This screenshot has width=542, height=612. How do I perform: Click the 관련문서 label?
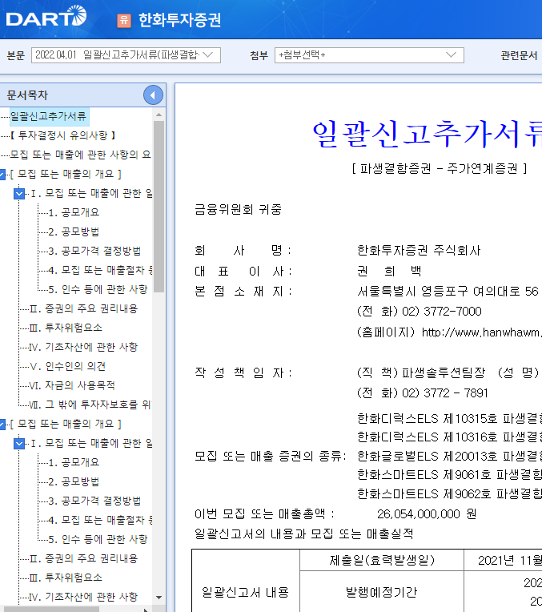[519, 55]
